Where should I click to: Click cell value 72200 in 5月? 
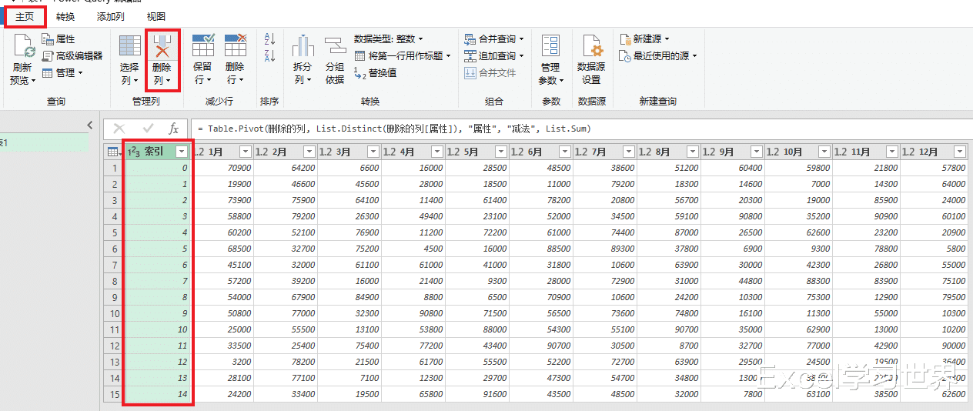[x=493, y=232]
